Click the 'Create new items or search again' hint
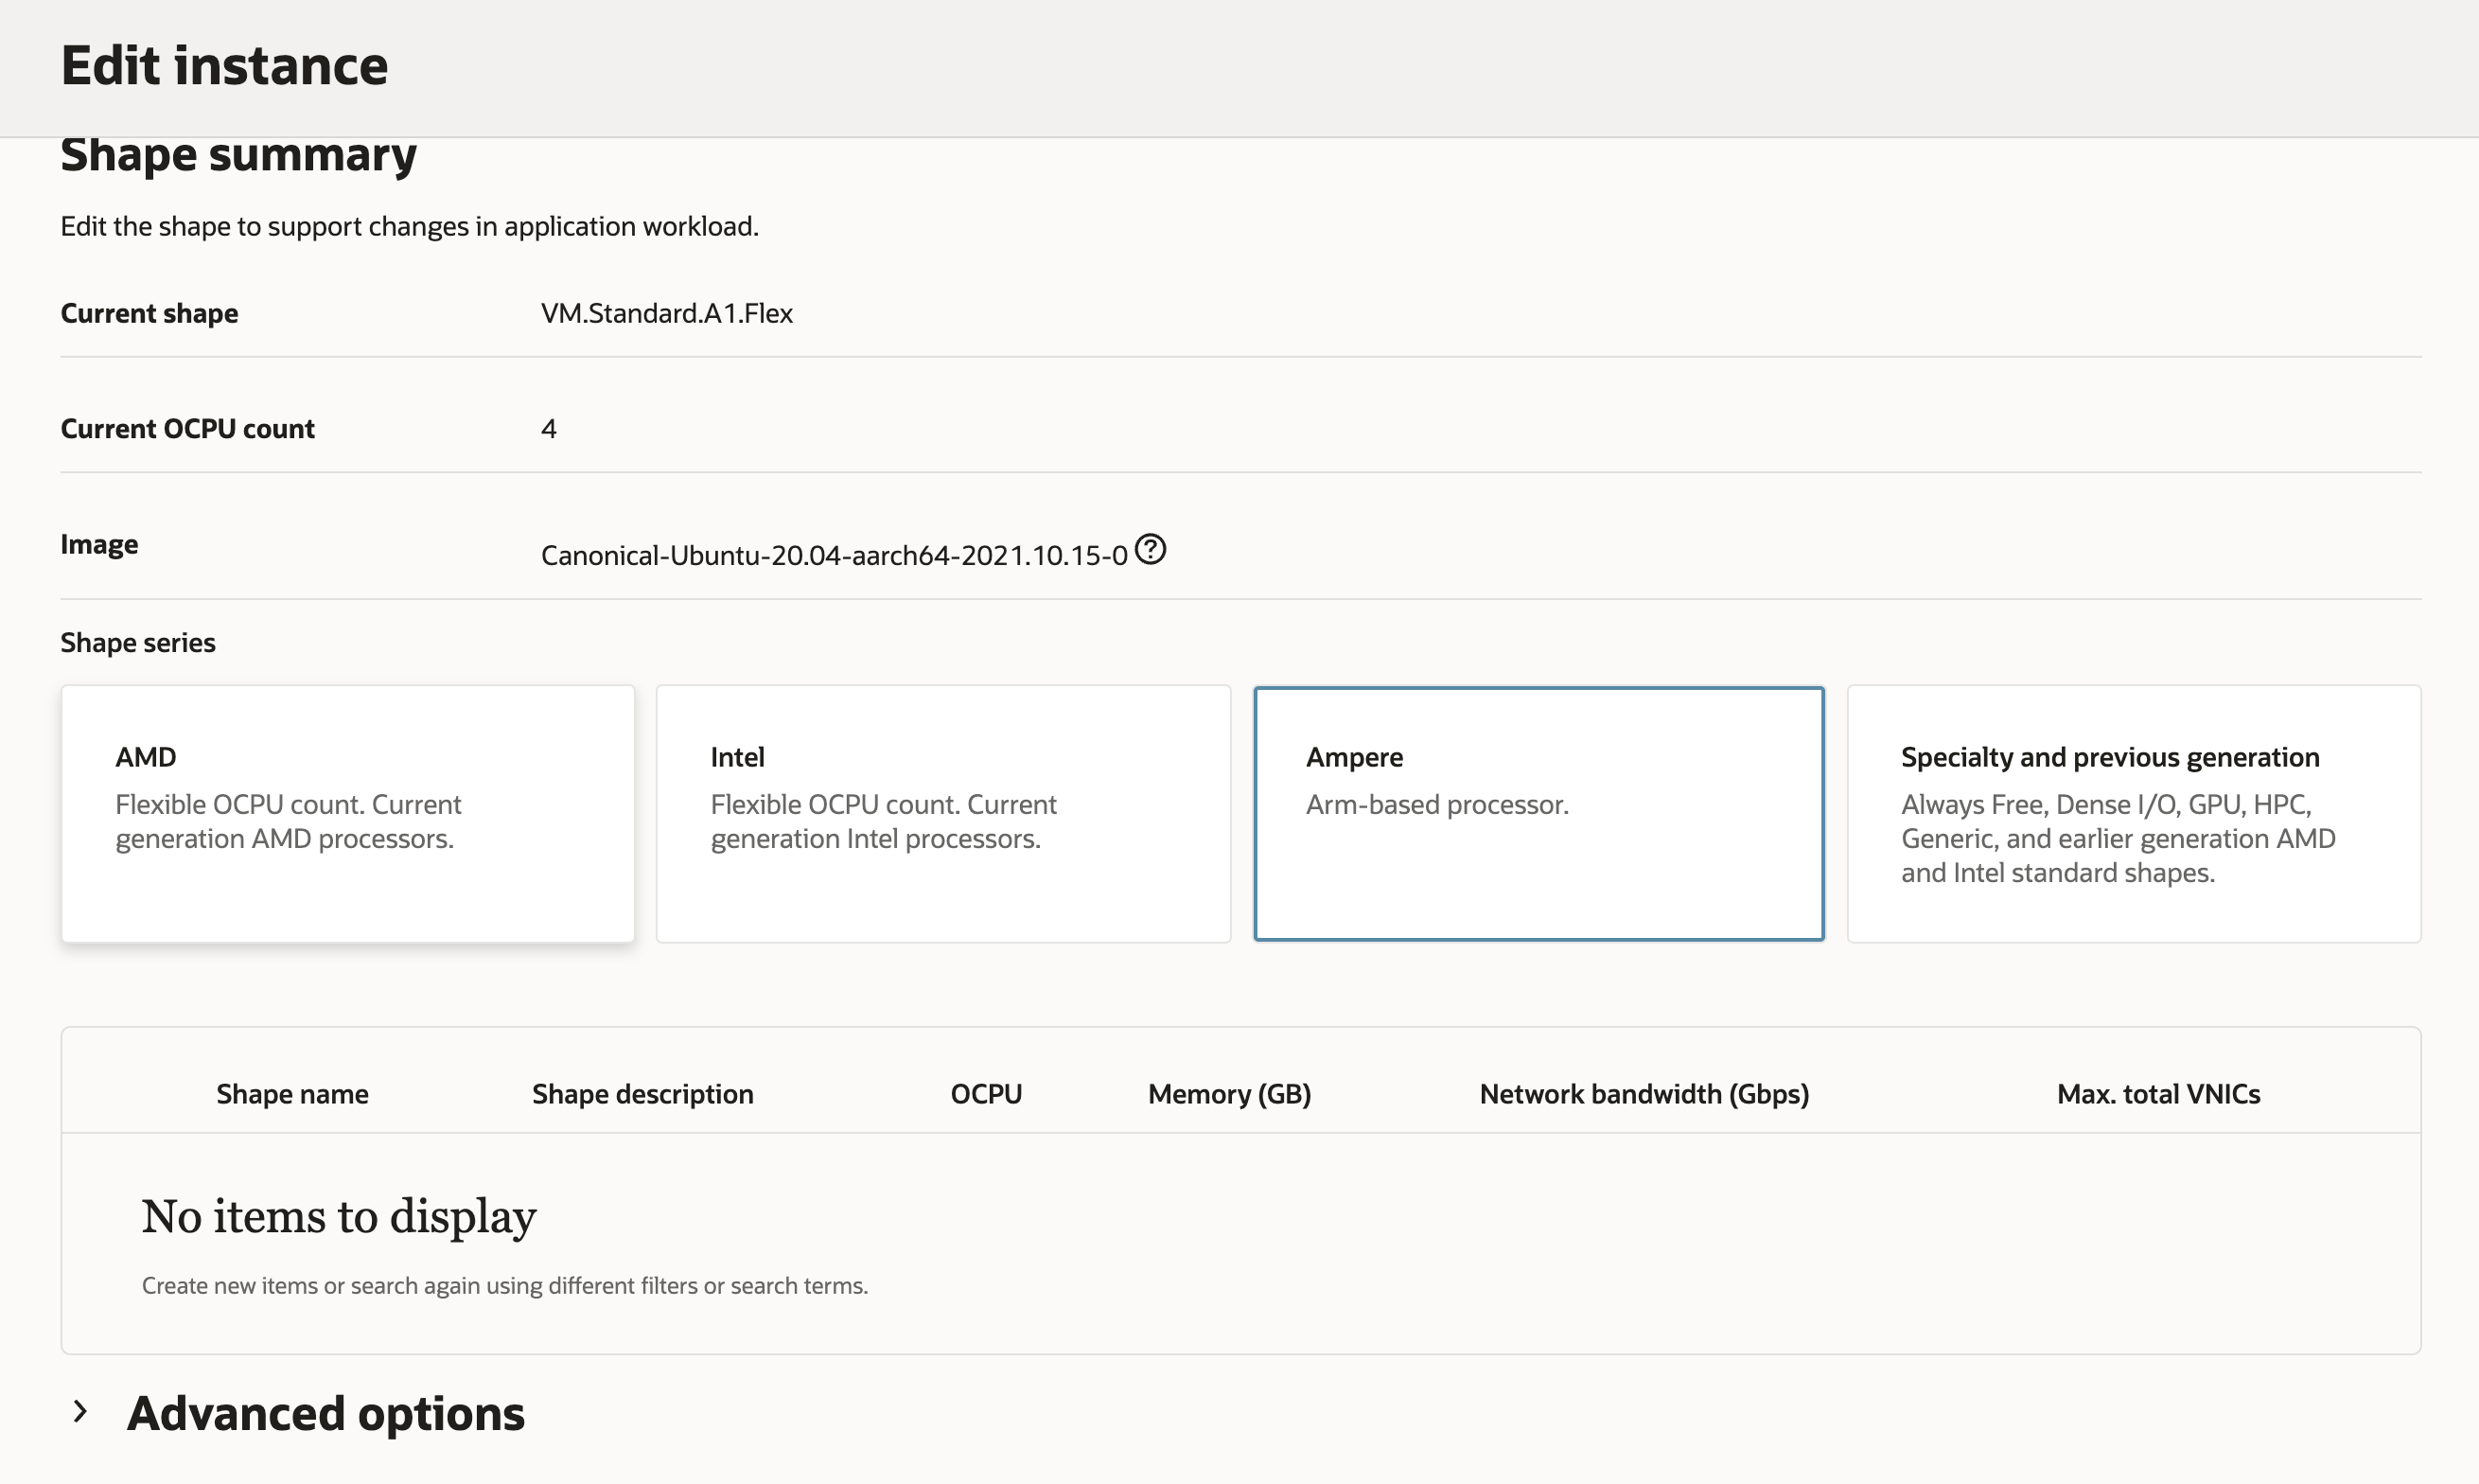 click(505, 1285)
